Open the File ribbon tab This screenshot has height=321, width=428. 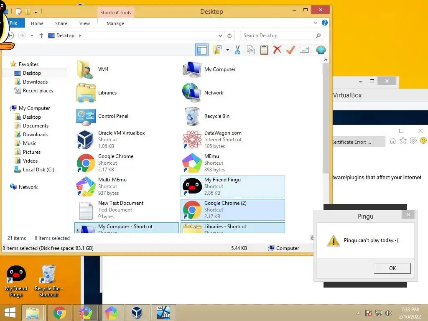coord(13,23)
